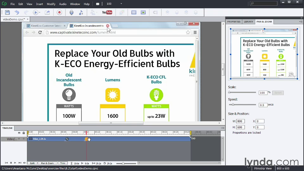Click the Reset button
The height and width of the screenshot is (171, 304).
pyautogui.click(x=278, y=93)
